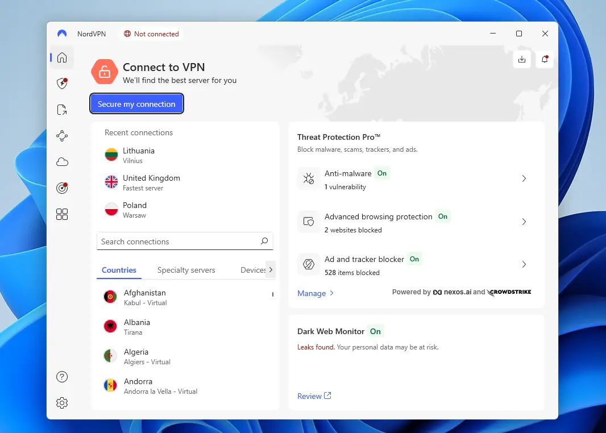The height and width of the screenshot is (433, 606).
Task: Open the Help question mark icon
Action: pyautogui.click(x=62, y=377)
